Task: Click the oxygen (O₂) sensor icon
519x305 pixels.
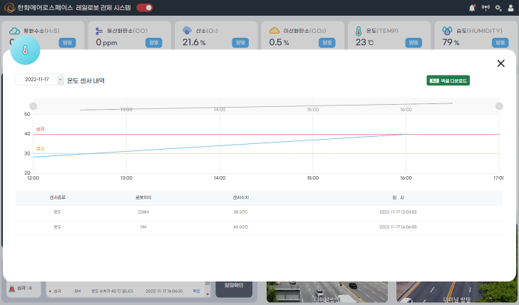Action: (x=187, y=31)
